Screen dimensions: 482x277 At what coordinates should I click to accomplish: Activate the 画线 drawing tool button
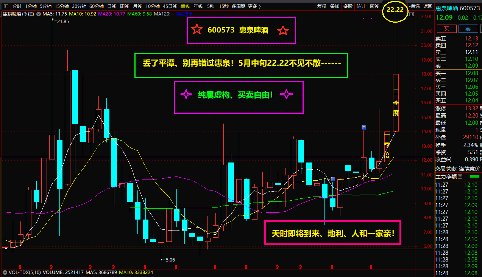[x=374, y=6]
